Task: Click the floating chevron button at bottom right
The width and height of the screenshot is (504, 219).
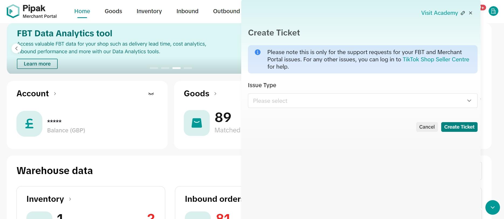Action: point(492,207)
